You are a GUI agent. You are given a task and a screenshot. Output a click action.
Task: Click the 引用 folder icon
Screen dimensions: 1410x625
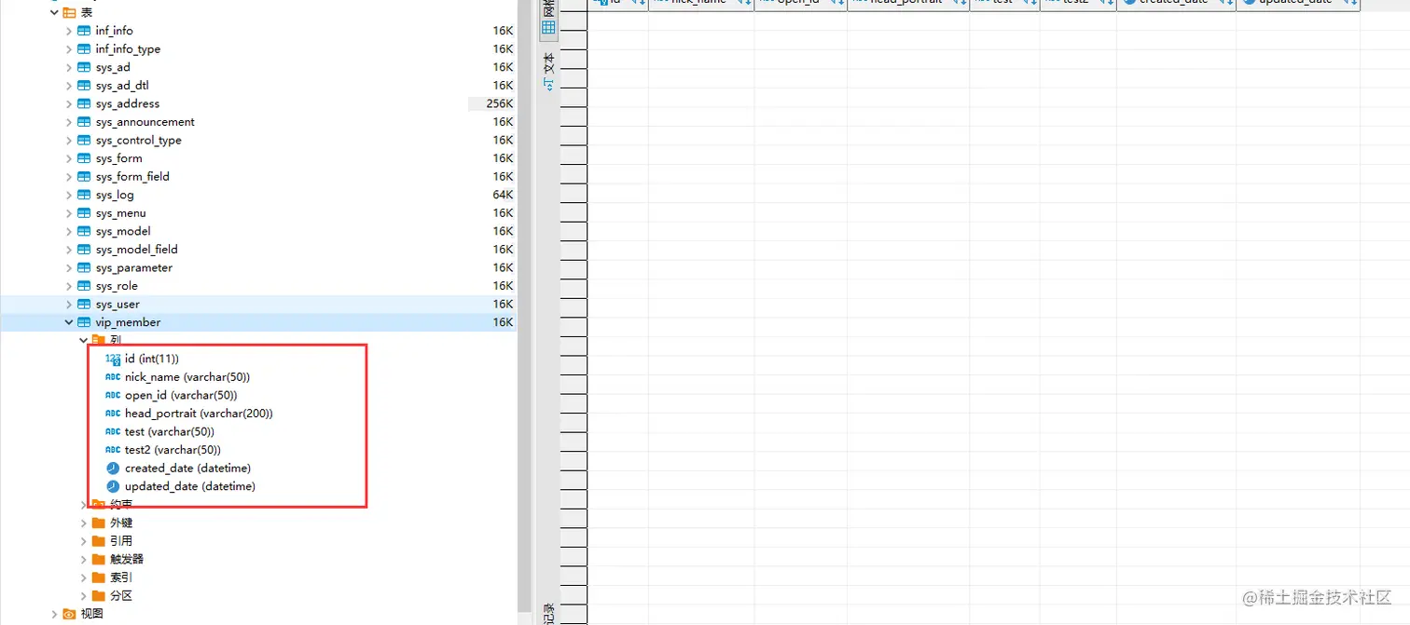click(99, 541)
